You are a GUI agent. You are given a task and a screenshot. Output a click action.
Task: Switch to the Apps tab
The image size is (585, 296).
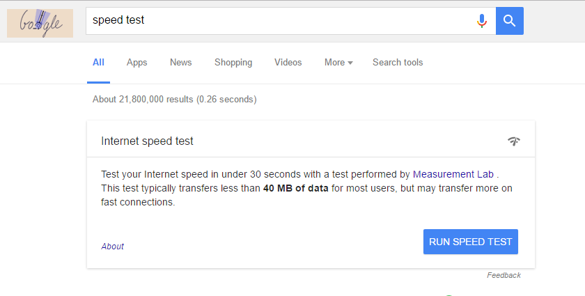[x=136, y=63]
